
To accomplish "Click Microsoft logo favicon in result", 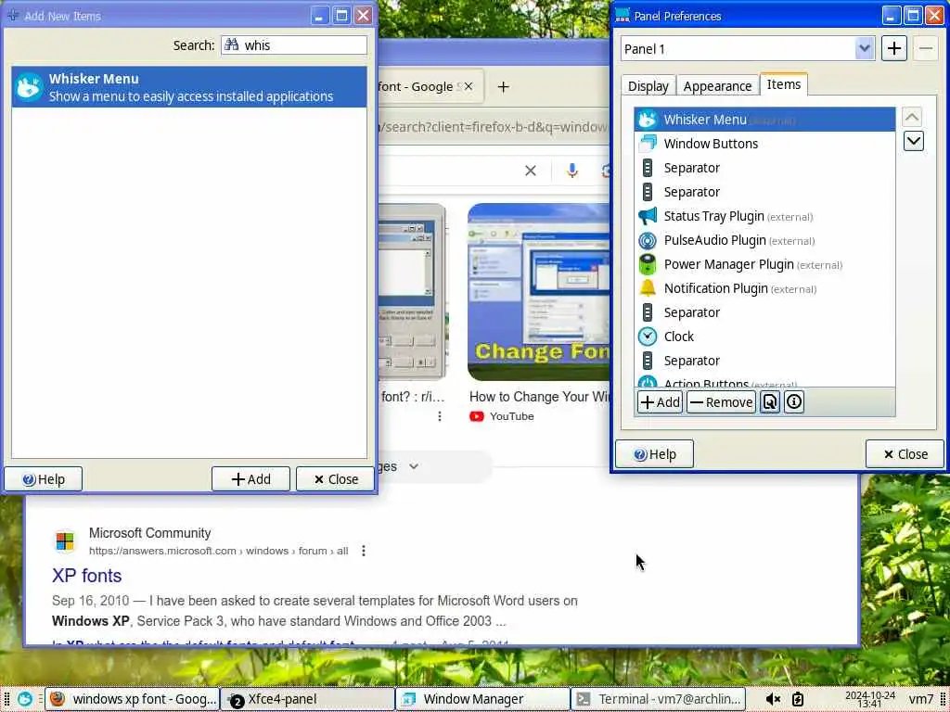I will (x=65, y=541).
